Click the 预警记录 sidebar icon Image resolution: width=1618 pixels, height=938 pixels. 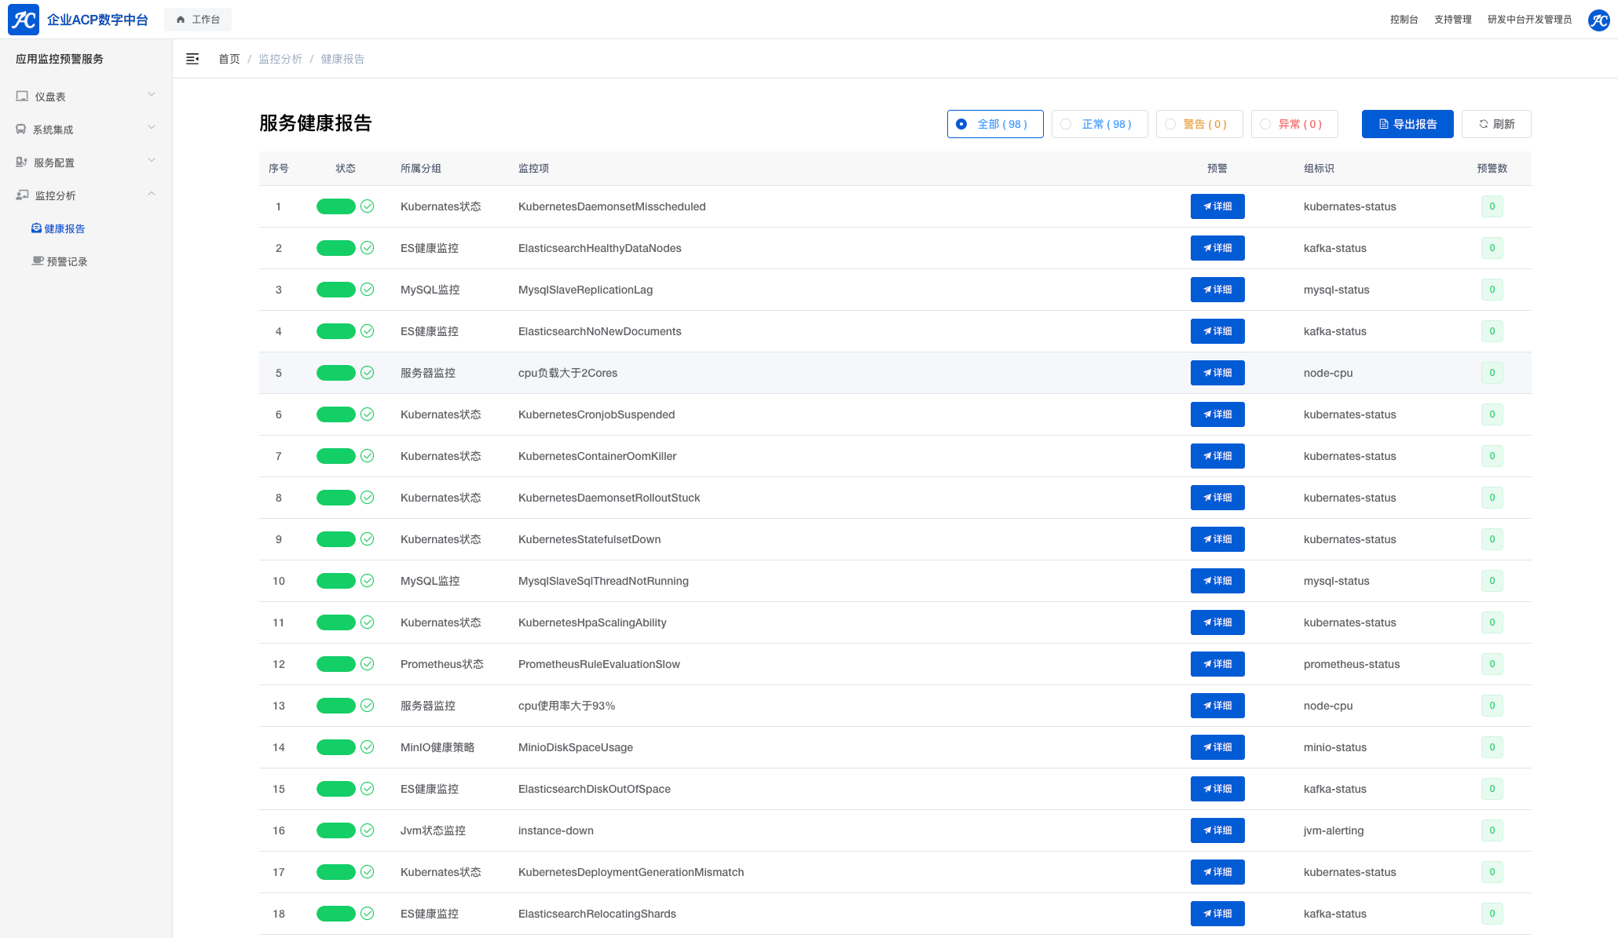click(x=38, y=261)
